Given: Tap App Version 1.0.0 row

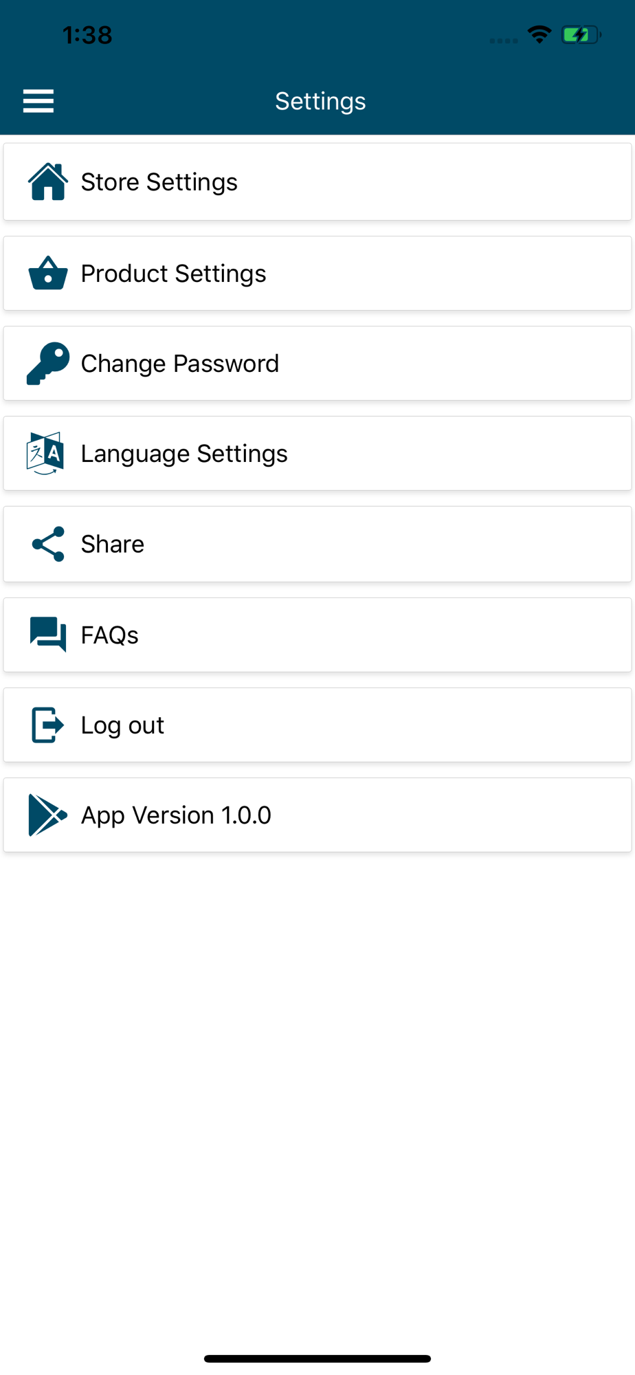Looking at the screenshot, I should 176,815.
